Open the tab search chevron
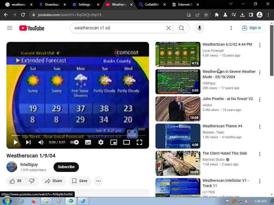 pos(231,4)
